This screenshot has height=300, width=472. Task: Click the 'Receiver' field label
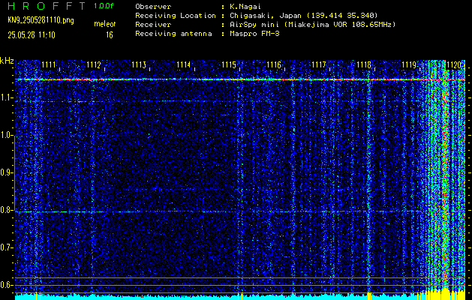point(153,25)
